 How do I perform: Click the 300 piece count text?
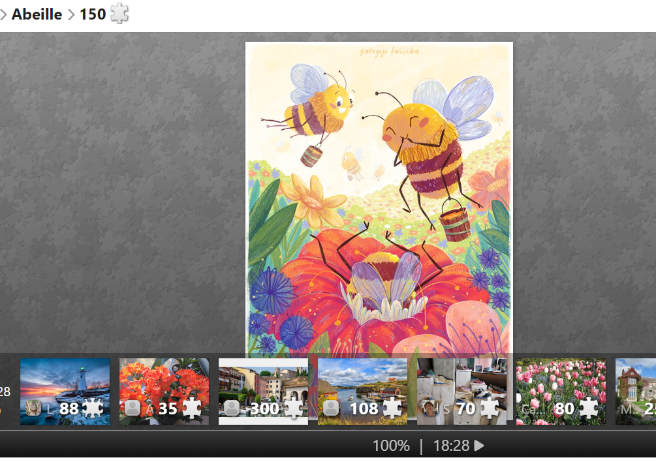point(264,409)
